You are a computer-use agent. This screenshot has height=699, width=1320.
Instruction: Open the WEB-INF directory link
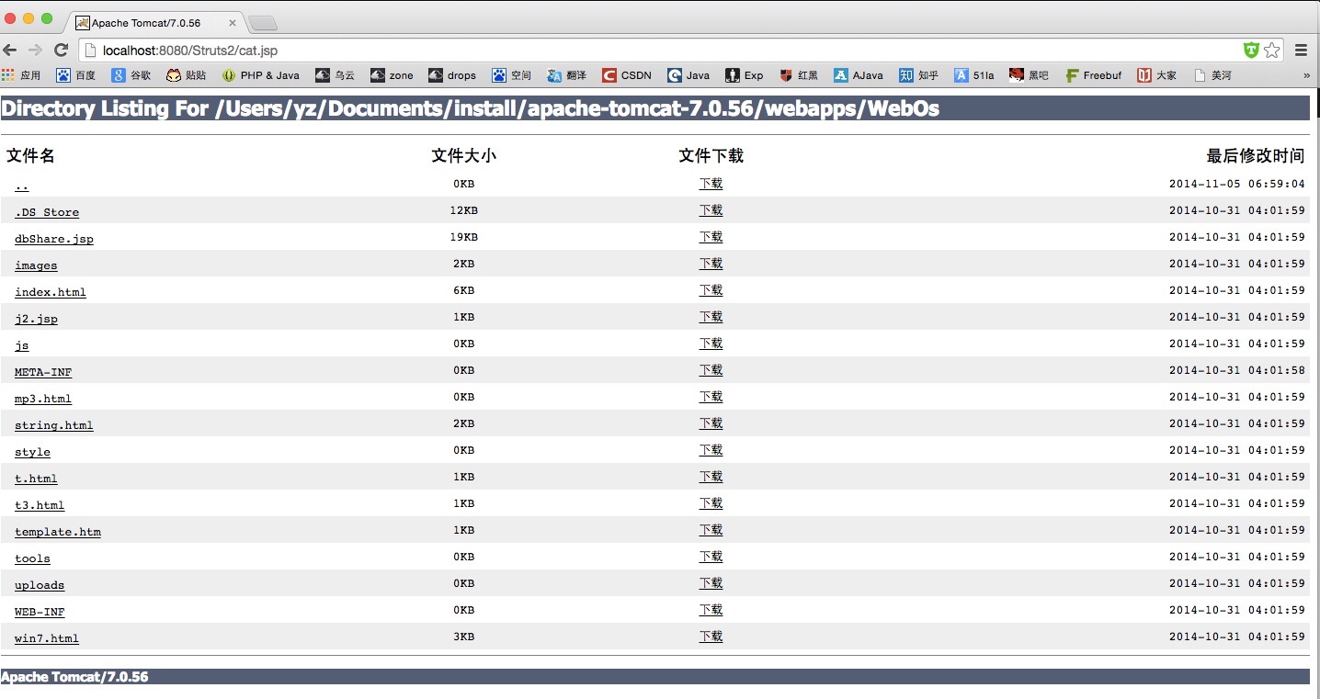coord(40,612)
